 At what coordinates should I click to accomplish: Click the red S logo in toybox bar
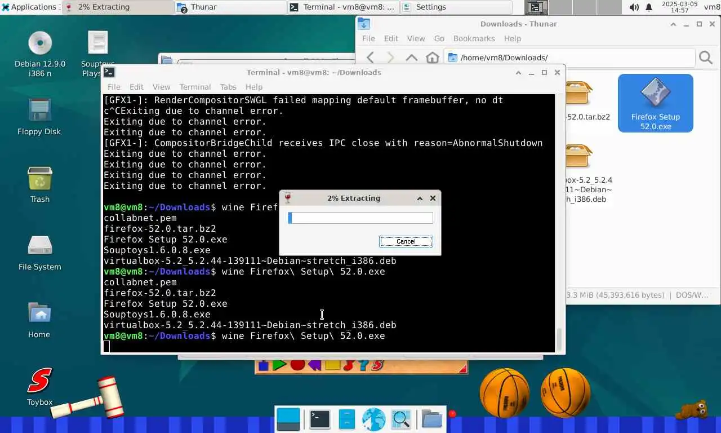377,365
